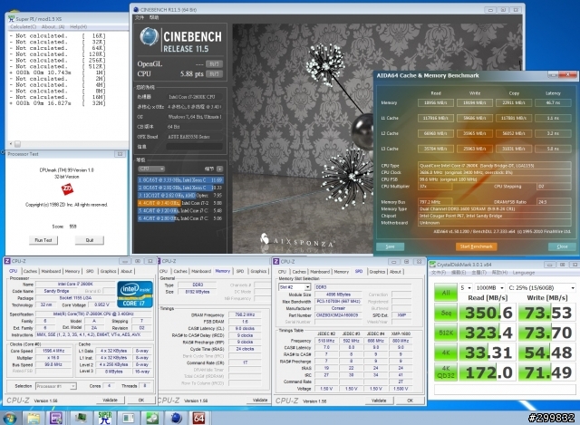Click the green CrystalDiskMark taskbar icon
Image resolution: width=580 pixels, height=425 pixels.
pyautogui.click(x=152, y=418)
